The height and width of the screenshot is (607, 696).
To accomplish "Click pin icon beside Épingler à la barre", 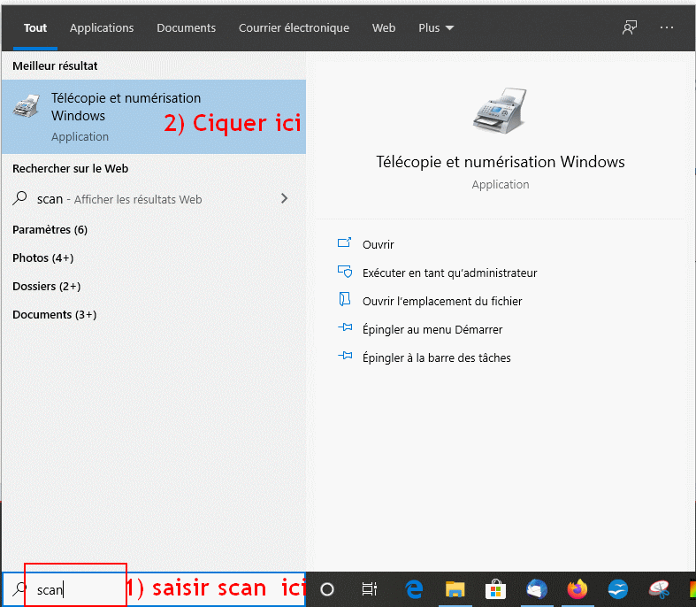I will pyautogui.click(x=345, y=356).
